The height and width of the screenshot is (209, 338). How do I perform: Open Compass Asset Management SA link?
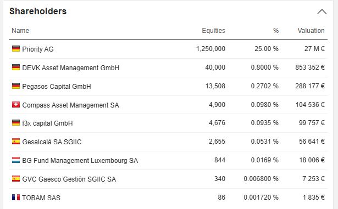click(70, 105)
